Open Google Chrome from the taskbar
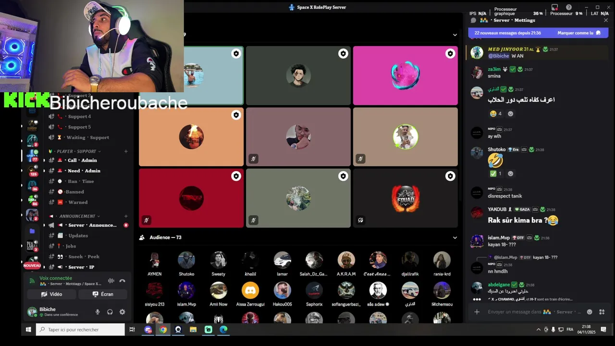Viewport: 615px width, 346px height. 163,330
